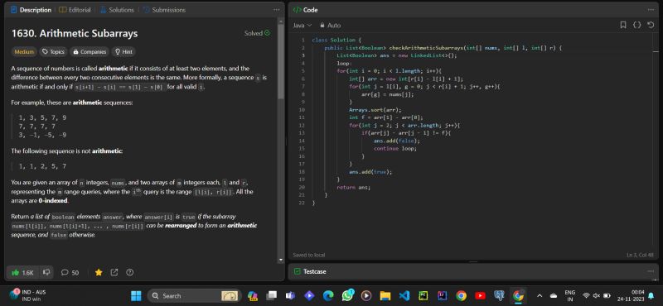The height and width of the screenshot is (306, 663).
Task: Click the problem title '1630. Arithmetic Subarrays'
Action: click(x=75, y=33)
